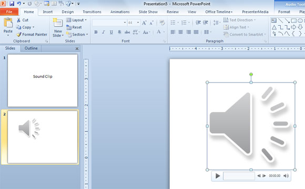Skip audio forward 0.25 seconds
The width and height of the screenshot is (305, 189).
coord(264,176)
